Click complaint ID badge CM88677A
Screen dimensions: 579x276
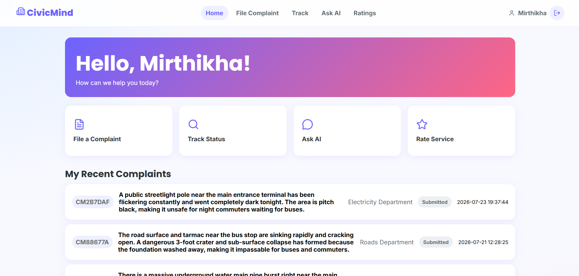[92, 242]
